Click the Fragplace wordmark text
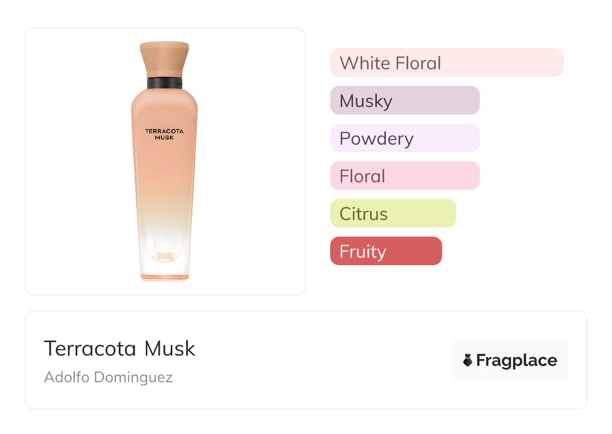 tap(517, 361)
